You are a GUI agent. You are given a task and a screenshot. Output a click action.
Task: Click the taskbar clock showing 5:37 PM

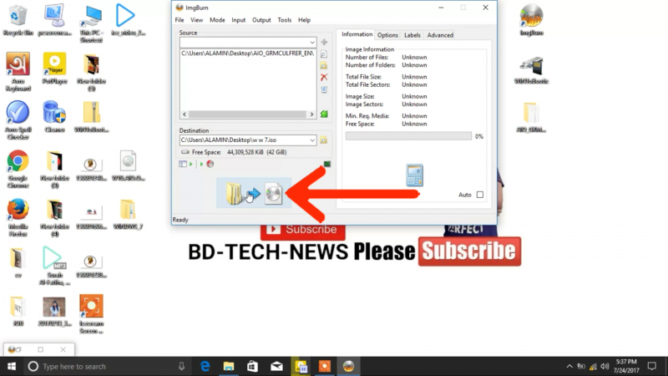click(626, 366)
